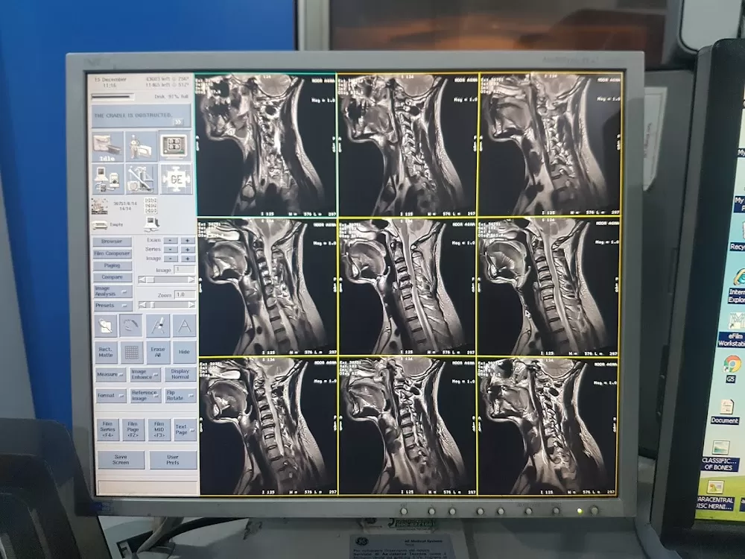745x559 pixels.
Task: Open the Flip Rotate dropdown
Action: tap(180, 396)
